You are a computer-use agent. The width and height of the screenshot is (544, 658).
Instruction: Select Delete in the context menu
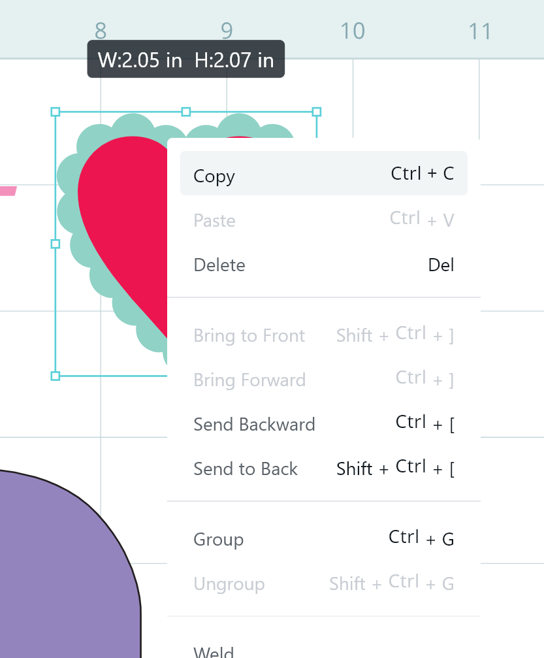pos(219,265)
